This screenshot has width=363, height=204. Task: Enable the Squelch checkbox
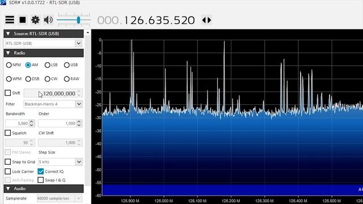point(8,133)
